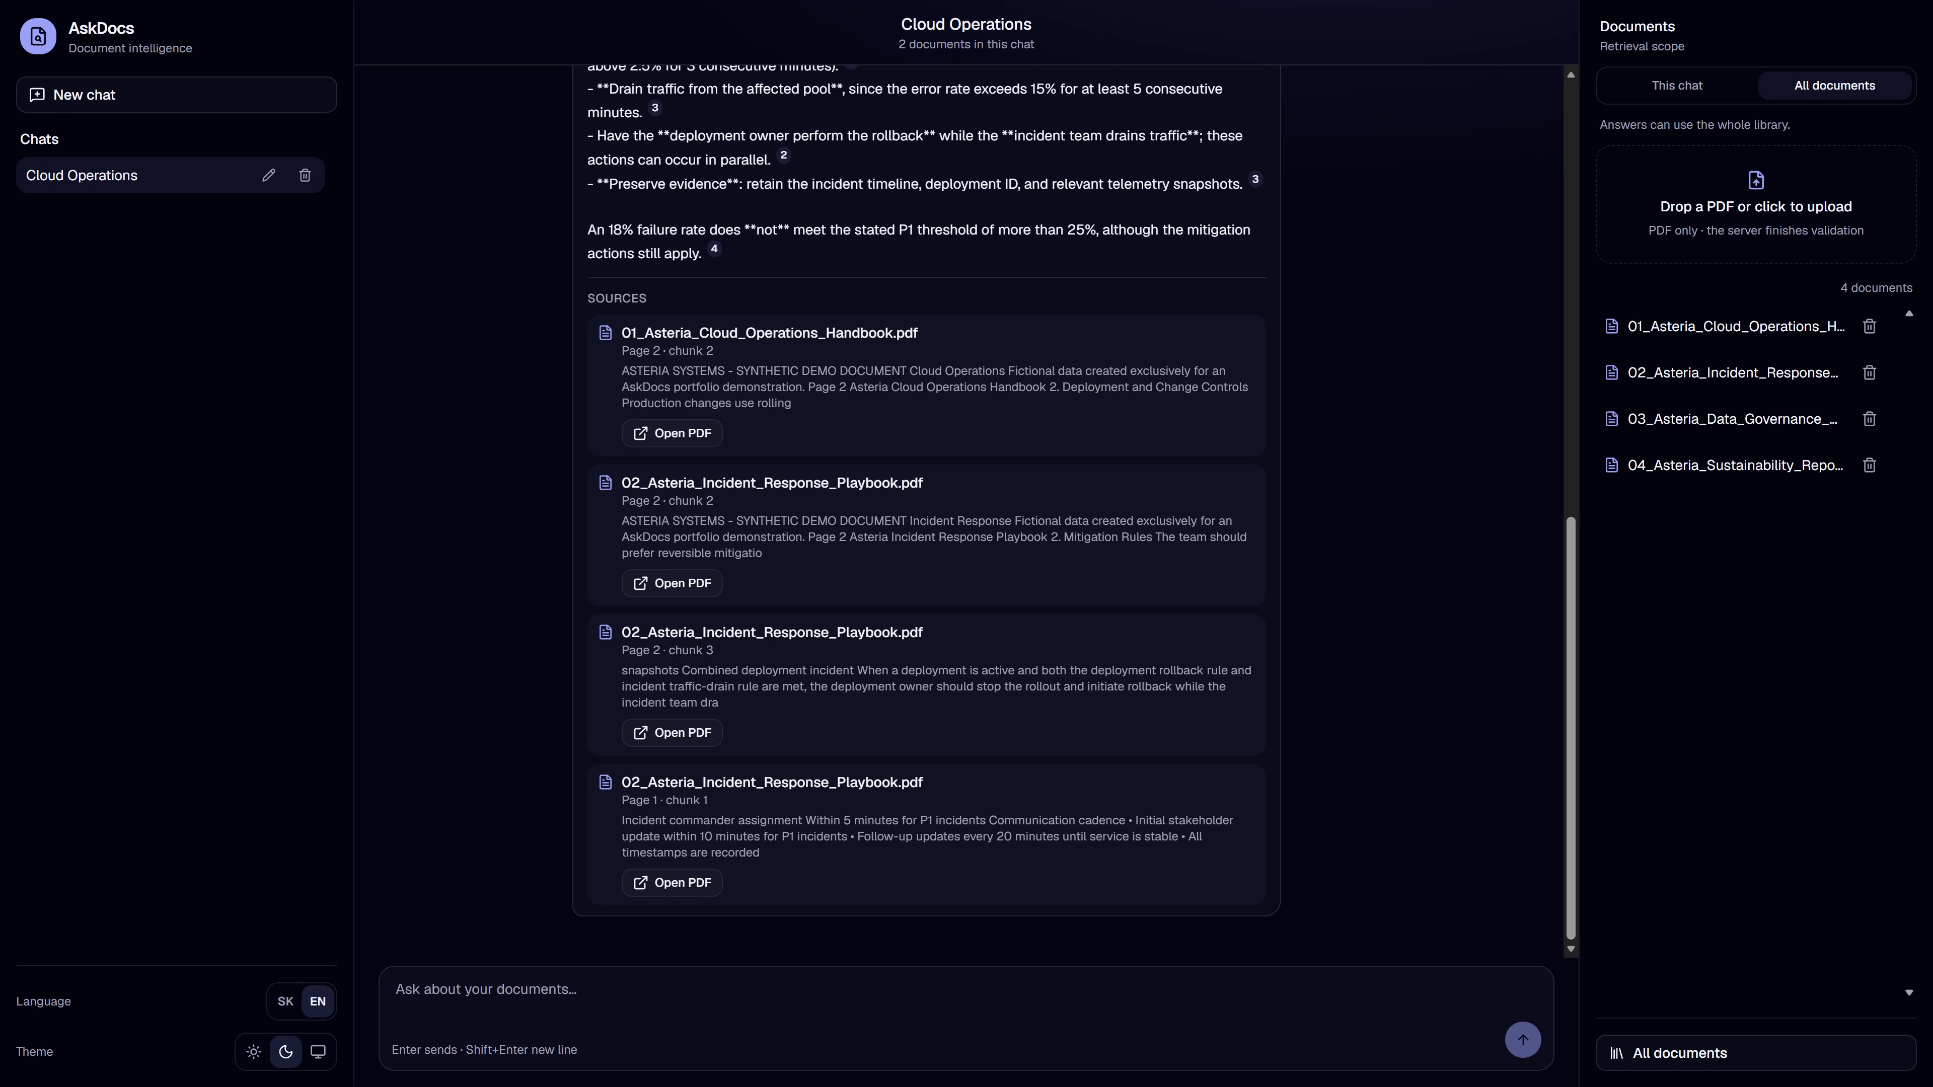
Task: Click 01_Asteria_Cloud_Operations_Handbook.pdf source title
Action: tap(769, 333)
